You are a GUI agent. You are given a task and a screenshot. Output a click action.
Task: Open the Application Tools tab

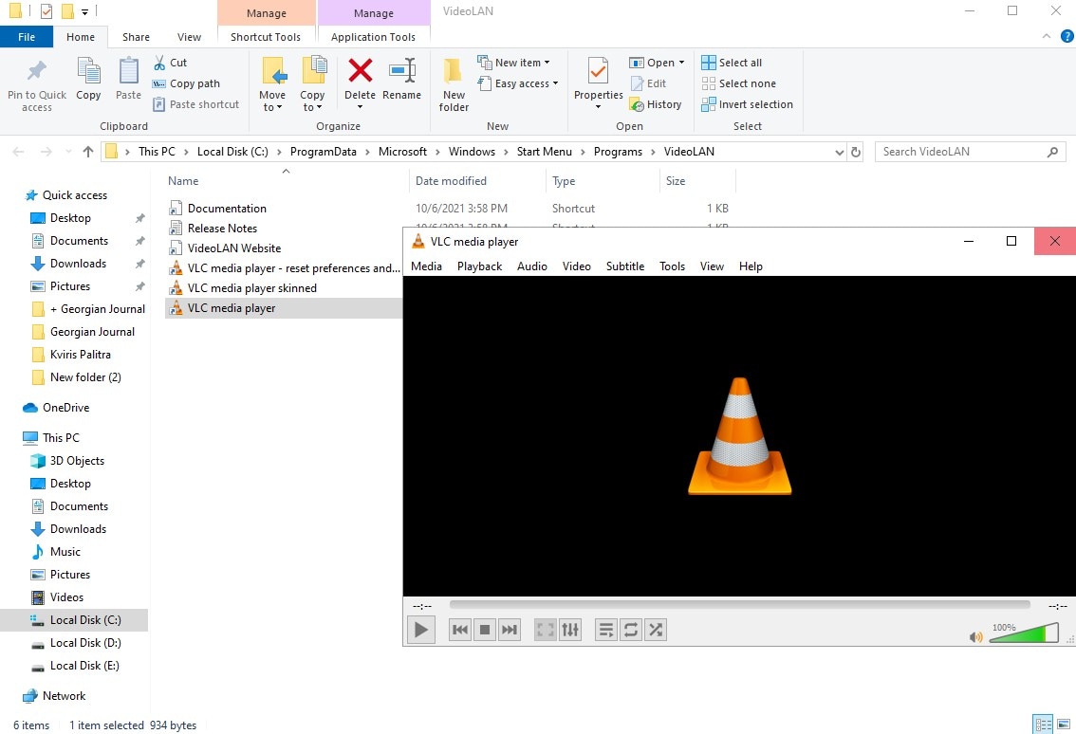(373, 37)
